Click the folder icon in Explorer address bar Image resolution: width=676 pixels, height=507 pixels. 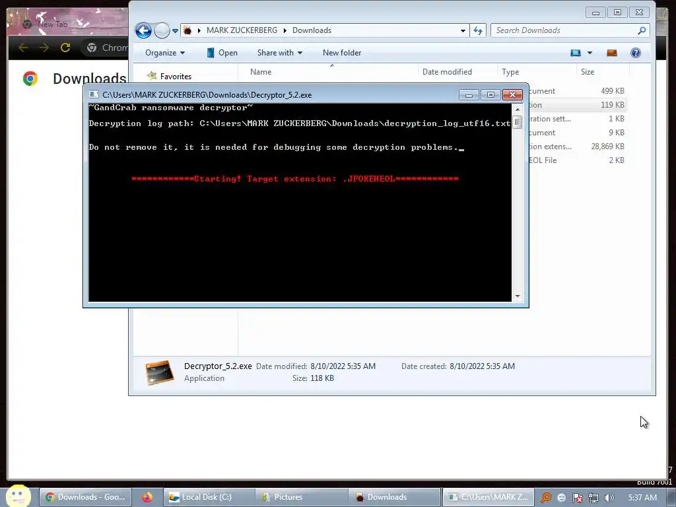tap(187, 30)
